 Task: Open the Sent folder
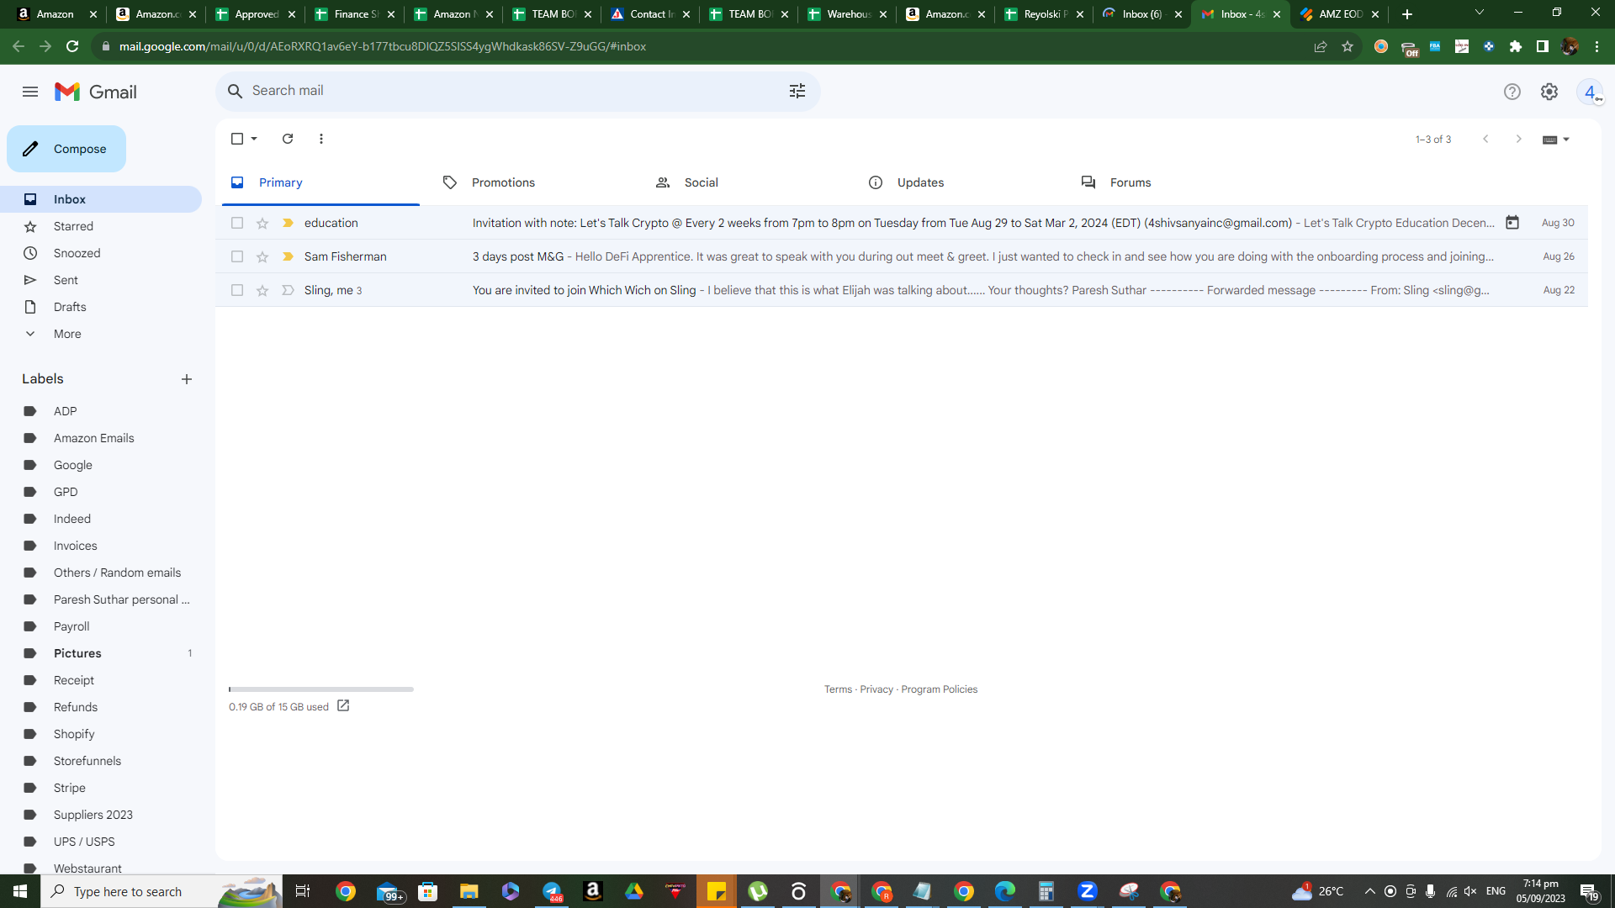(x=101, y=280)
